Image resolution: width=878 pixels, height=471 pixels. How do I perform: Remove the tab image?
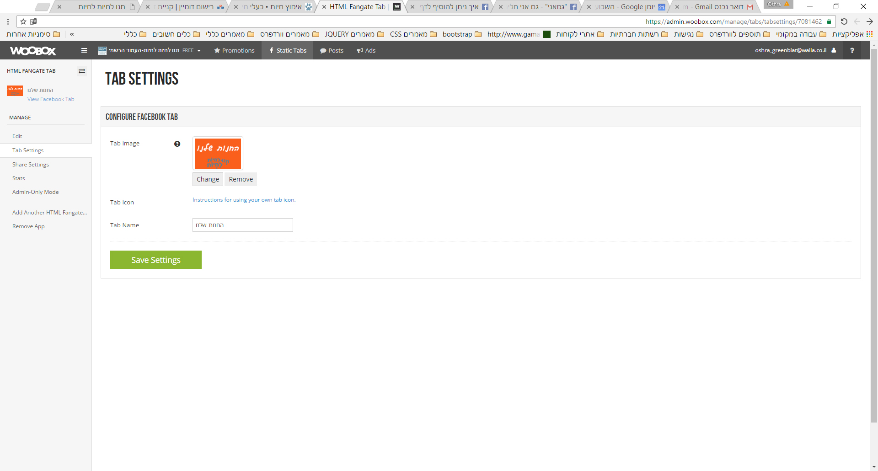(241, 179)
